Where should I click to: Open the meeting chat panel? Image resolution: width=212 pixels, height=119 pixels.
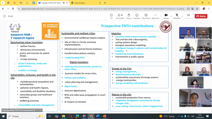click(111, 16)
